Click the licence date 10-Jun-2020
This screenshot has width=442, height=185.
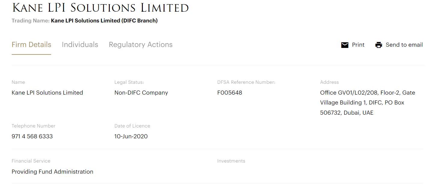pos(131,136)
